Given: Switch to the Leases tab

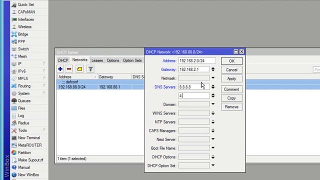Looking at the screenshot, I should pyautogui.click(x=97, y=60).
